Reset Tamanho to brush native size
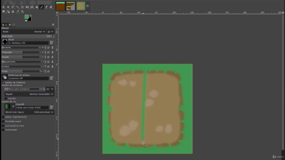Screen dimensions: 285x160 (x=49, y=48)
